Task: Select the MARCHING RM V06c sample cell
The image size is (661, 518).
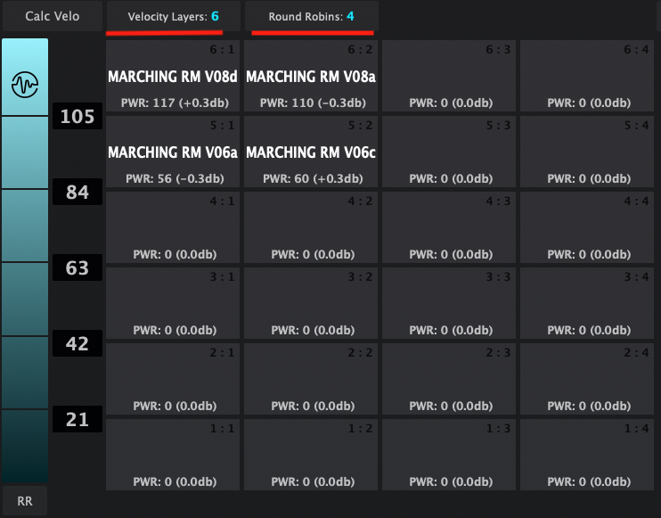Action: (311, 152)
